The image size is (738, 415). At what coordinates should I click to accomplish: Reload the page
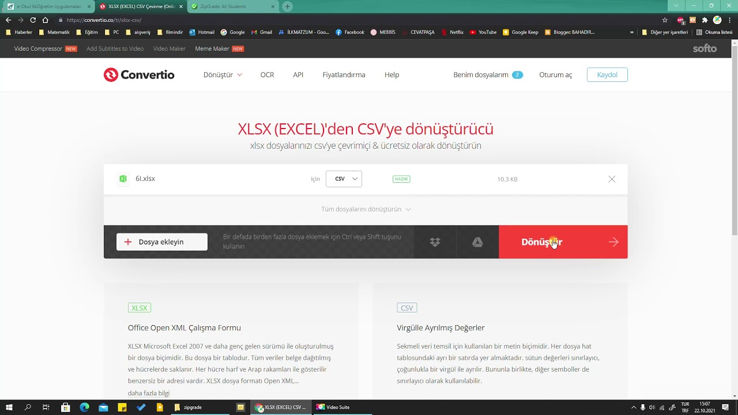pos(33,20)
